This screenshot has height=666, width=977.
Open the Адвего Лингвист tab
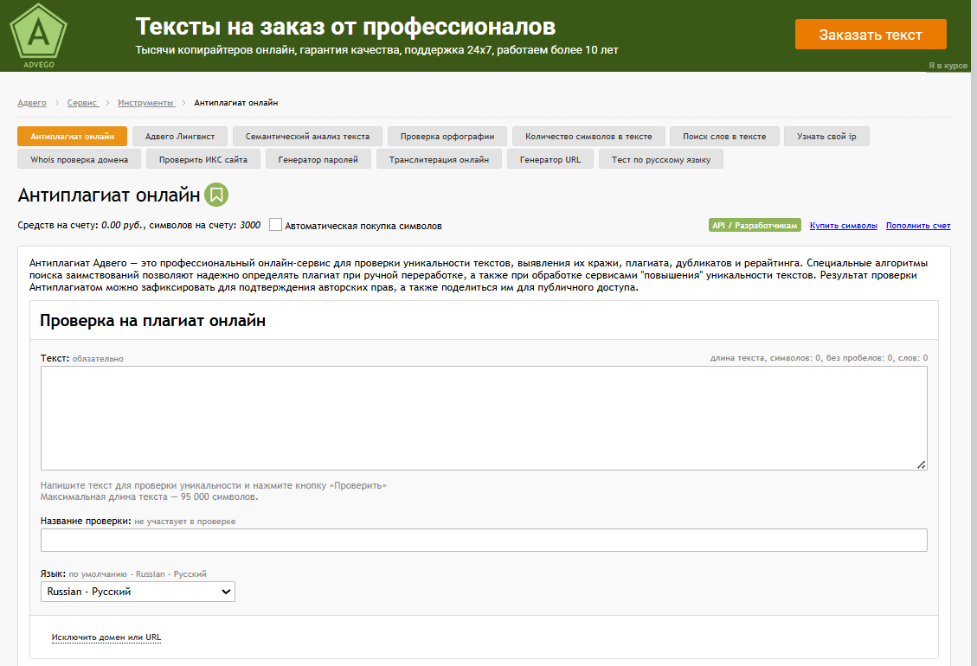point(180,137)
